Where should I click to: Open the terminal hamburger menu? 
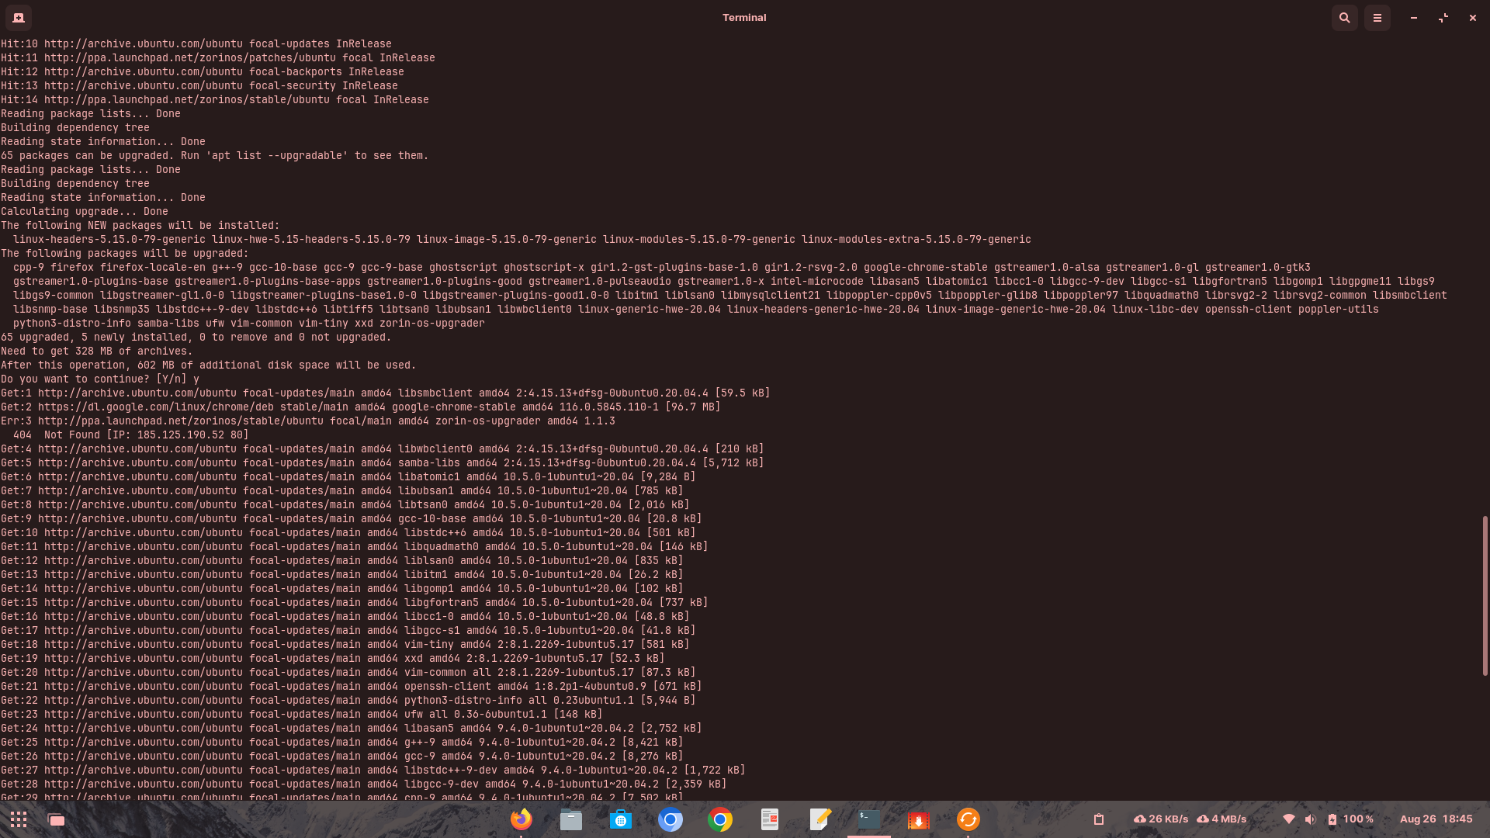tap(1377, 17)
